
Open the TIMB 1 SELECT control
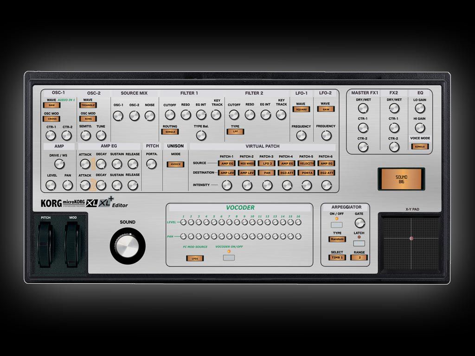336,257
